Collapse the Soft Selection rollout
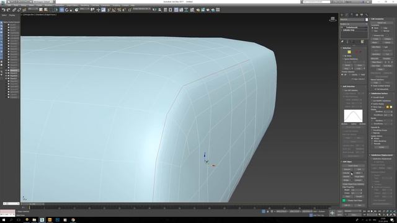Image resolution: width=397 pixels, height=223 pixels. 349,87
